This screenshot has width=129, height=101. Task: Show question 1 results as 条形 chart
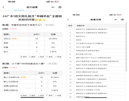(49, 57)
